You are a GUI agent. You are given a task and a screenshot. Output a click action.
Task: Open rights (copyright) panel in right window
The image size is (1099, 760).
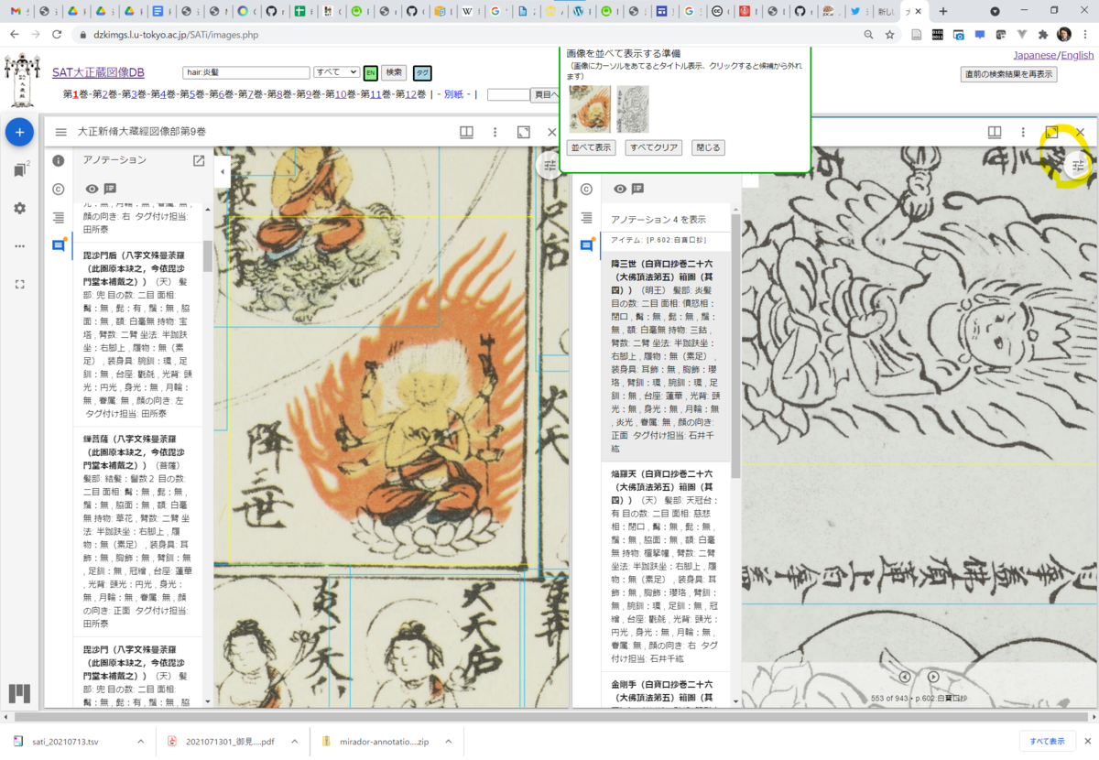pos(586,189)
